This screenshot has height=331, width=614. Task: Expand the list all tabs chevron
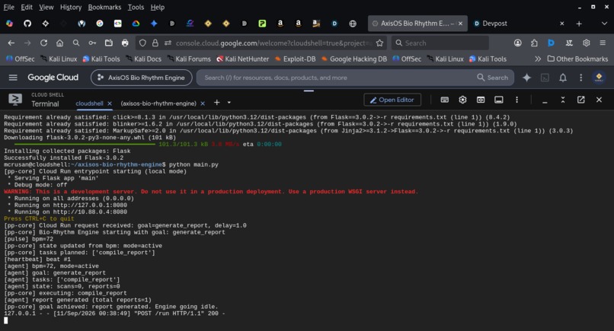(x=604, y=24)
